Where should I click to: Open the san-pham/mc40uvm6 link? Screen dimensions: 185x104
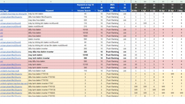pos(10,23)
